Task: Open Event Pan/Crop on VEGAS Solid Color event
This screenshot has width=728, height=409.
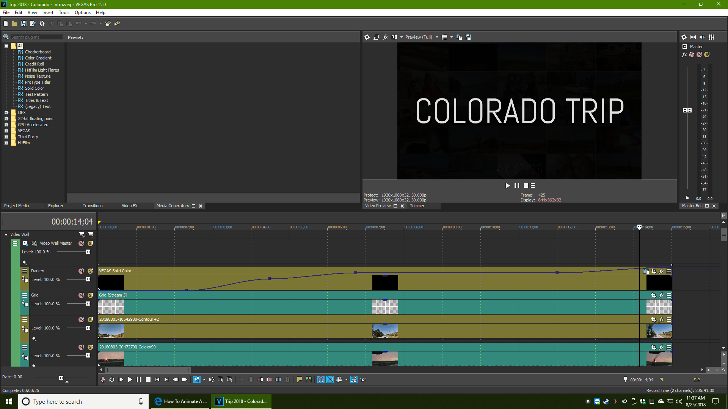Action: 654,271
